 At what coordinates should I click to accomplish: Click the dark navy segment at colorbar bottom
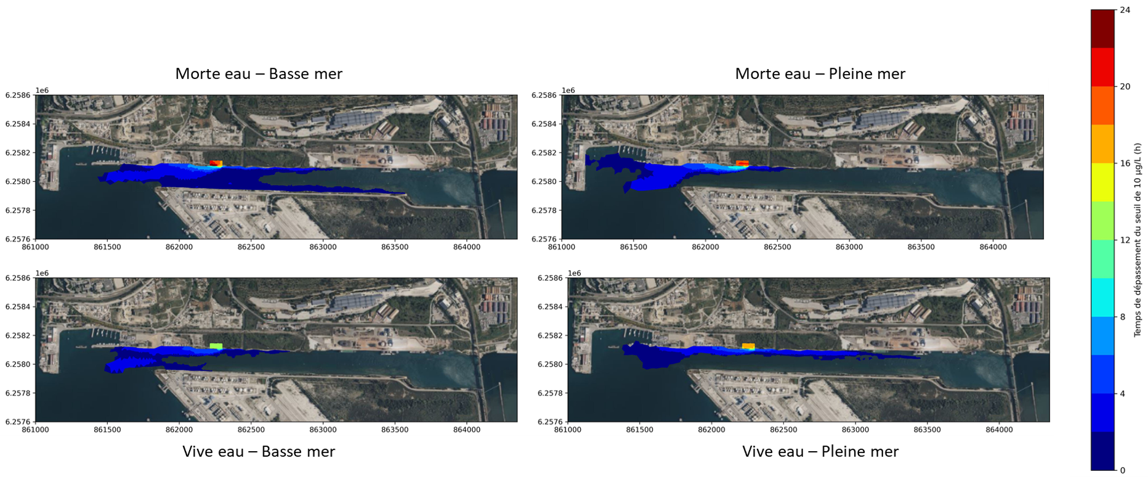click(1102, 451)
